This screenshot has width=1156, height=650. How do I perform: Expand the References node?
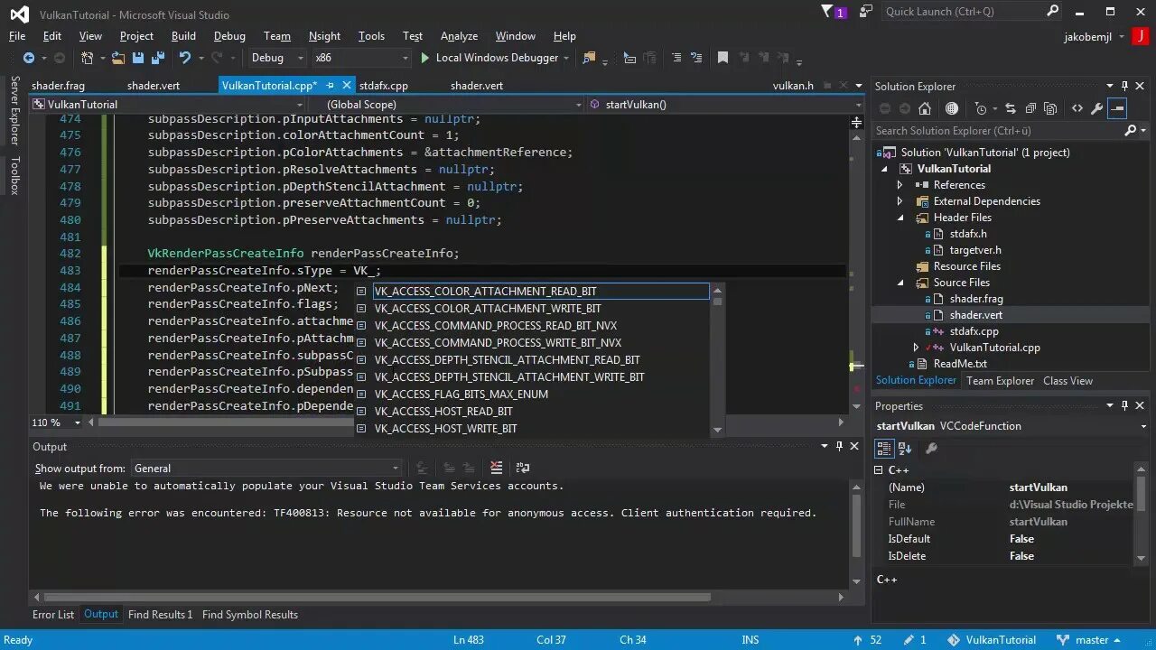coord(900,185)
